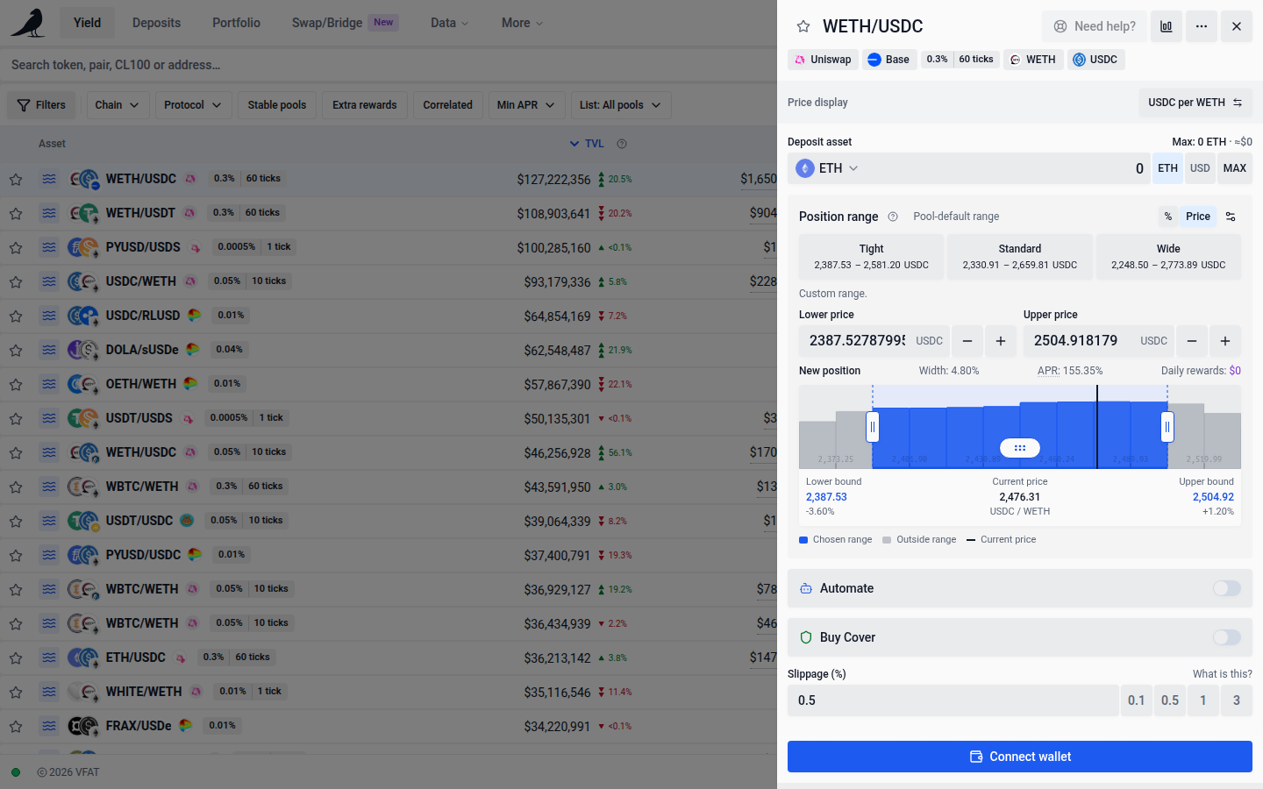Open the ETH deposit asset dropdown

(x=827, y=168)
